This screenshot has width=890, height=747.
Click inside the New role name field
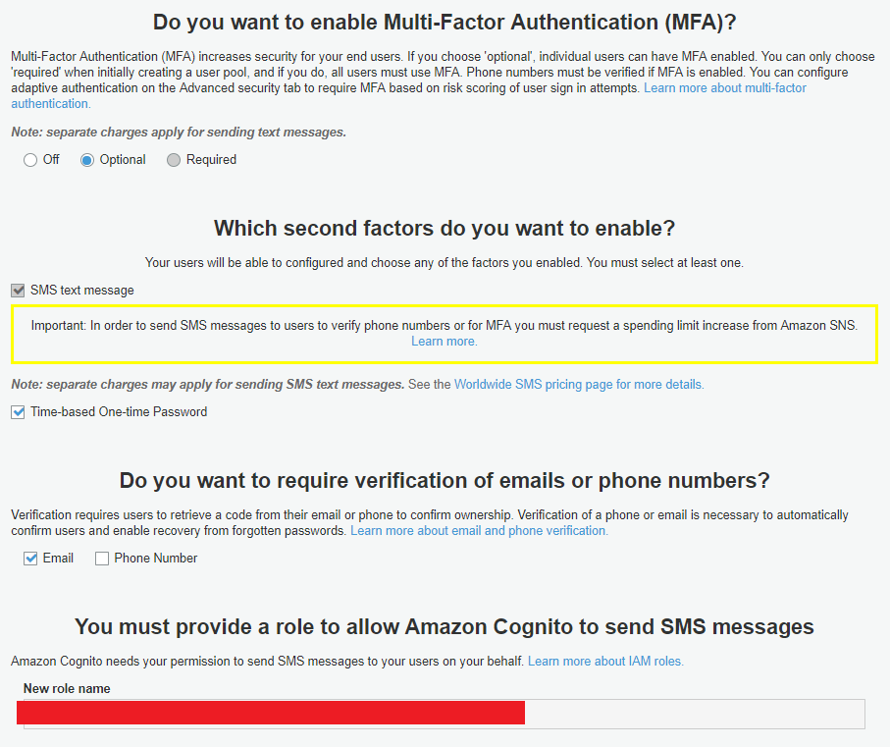pyautogui.click(x=687, y=713)
